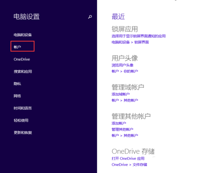This screenshot has width=199, height=173.
Task: Click 打开 OneDrive 应用 link
Action: [x=128, y=158]
